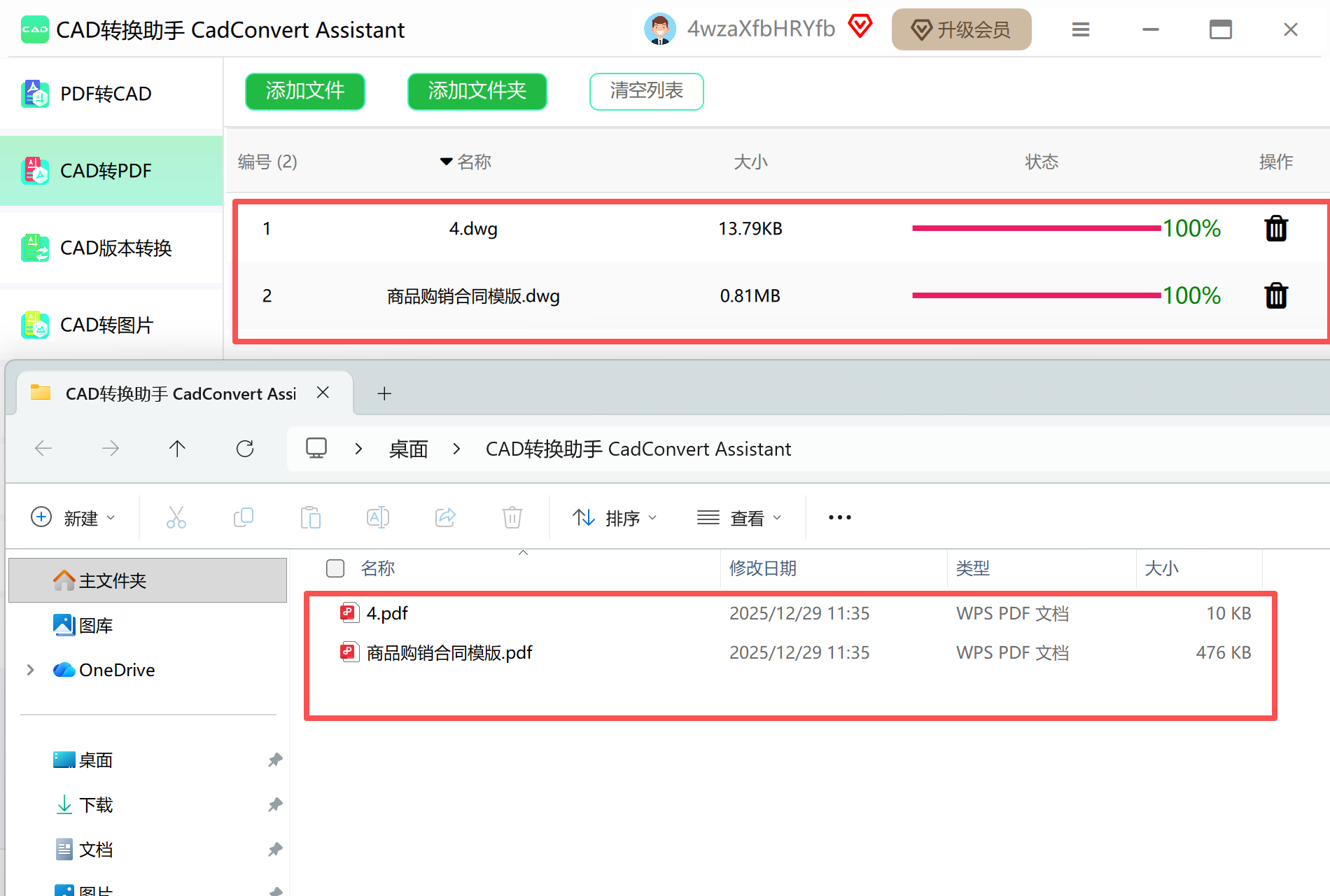The image size is (1330, 896).
Task: Tick the select-all checkbox beside 名称
Action: coord(335,568)
